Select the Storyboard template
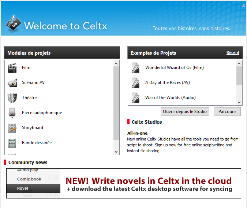Screen dimensions: 247x208 coord(59,128)
